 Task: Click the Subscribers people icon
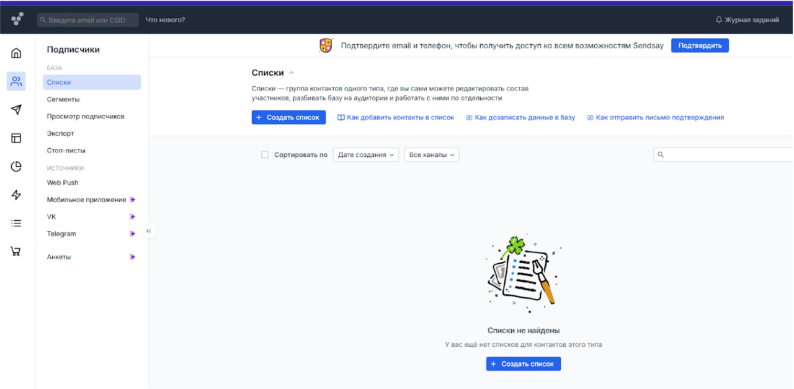[16, 81]
